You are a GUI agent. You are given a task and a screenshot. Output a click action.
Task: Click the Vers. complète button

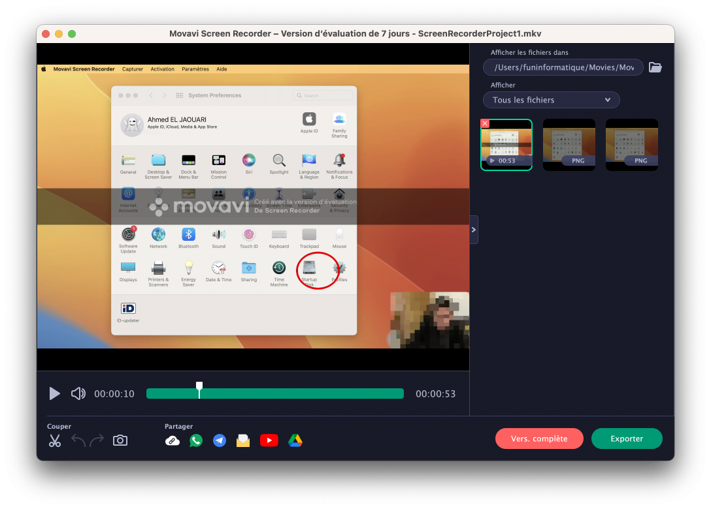(539, 439)
